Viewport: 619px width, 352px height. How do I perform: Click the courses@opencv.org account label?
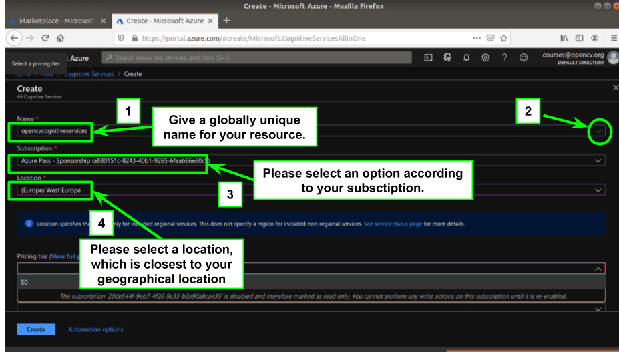click(573, 55)
